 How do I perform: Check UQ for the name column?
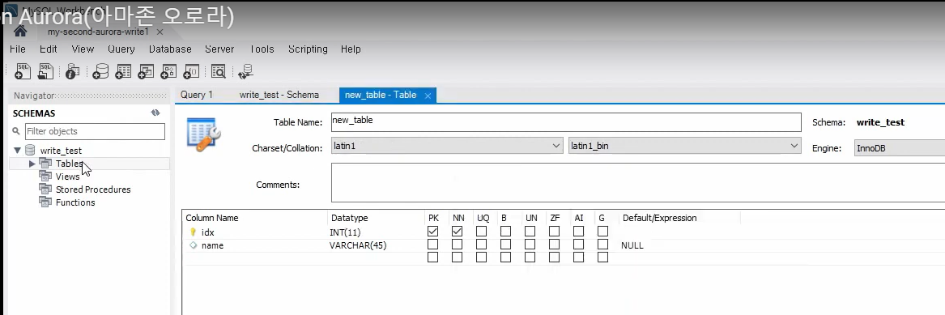[x=482, y=245]
